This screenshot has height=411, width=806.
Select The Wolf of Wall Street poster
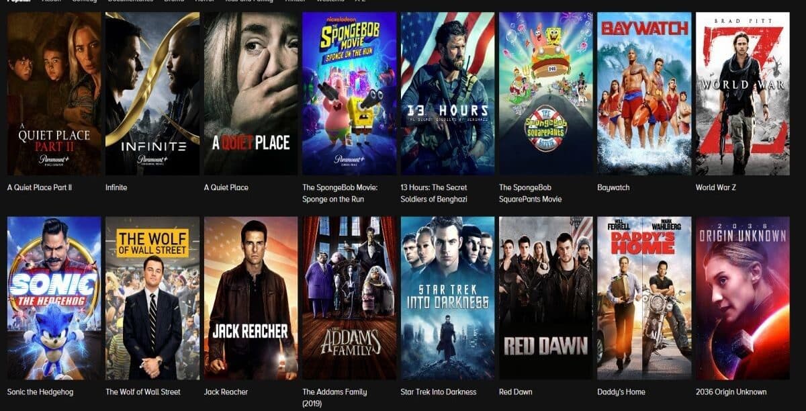click(x=152, y=298)
